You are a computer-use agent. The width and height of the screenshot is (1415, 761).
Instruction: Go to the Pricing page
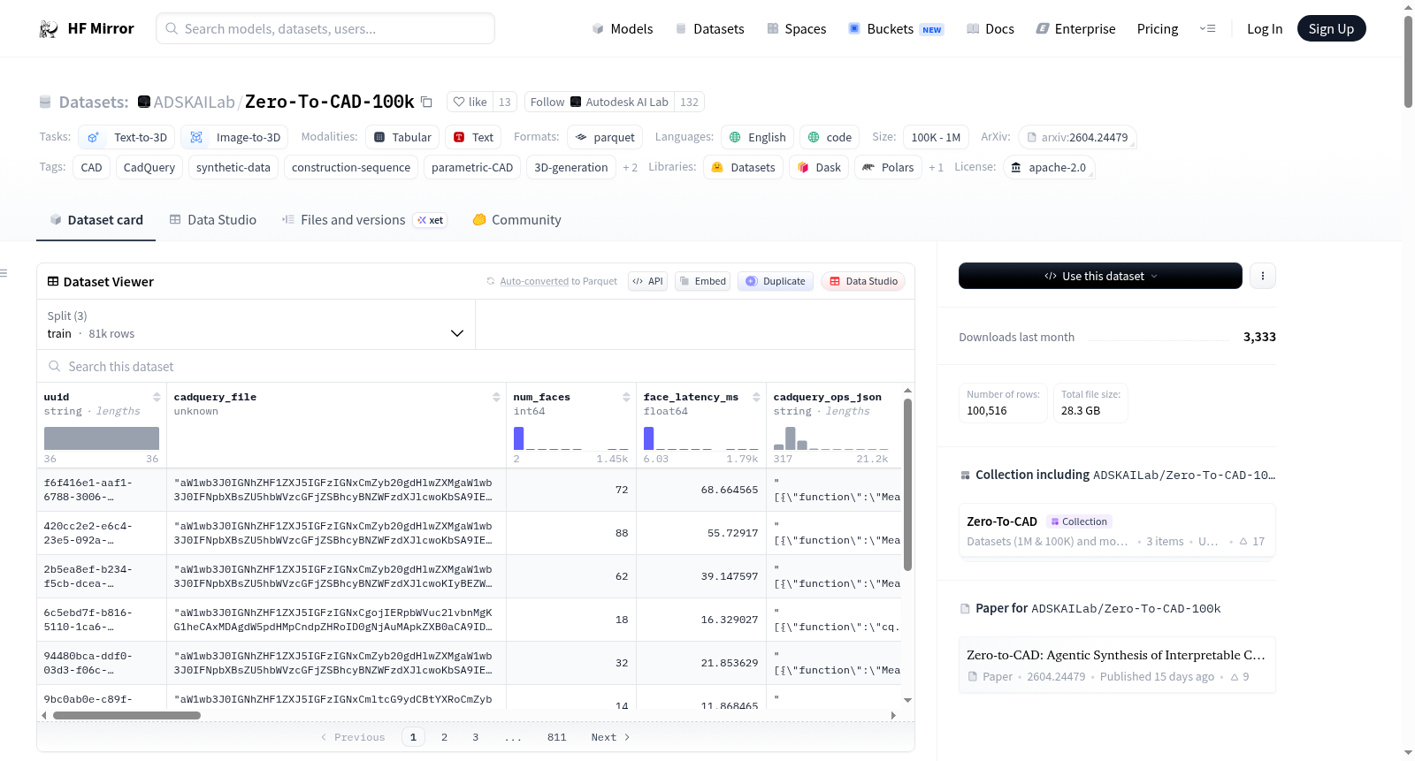coord(1158,29)
